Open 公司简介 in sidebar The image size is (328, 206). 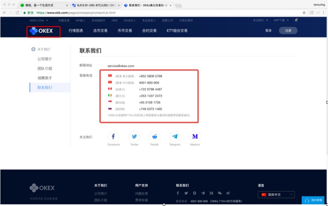point(45,59)
